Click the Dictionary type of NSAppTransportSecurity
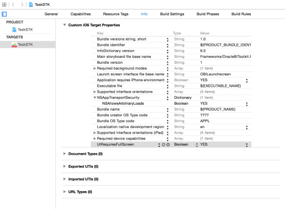The image size is (285, 209). (183, 97)
